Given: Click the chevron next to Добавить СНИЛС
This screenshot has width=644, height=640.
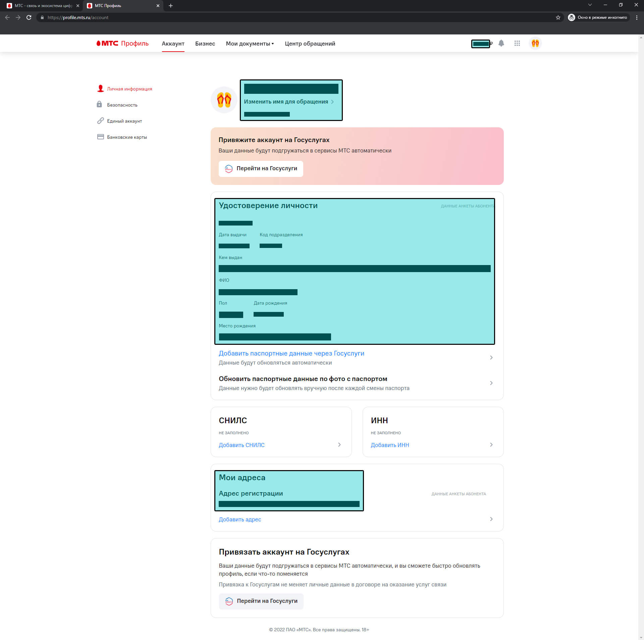Looking at the screenshot, I should coord(339,445).
